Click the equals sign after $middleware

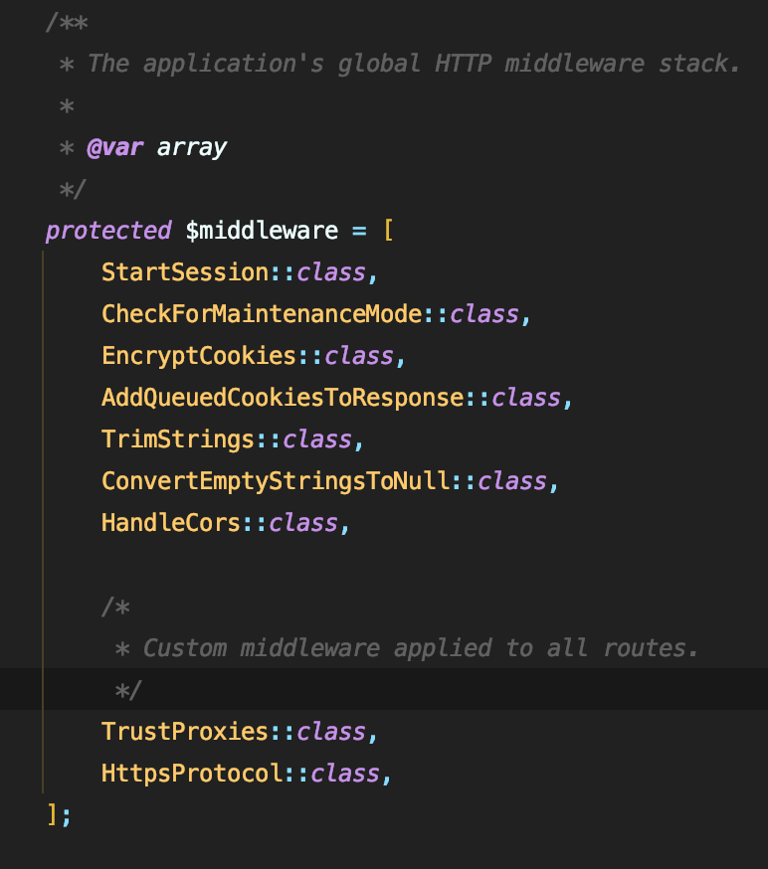pos(359,231)
